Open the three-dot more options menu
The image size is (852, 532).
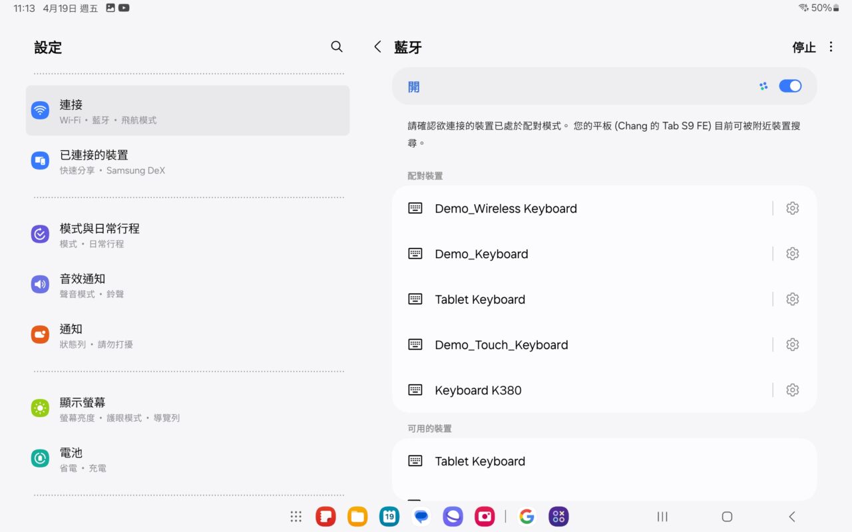[831, 47]
